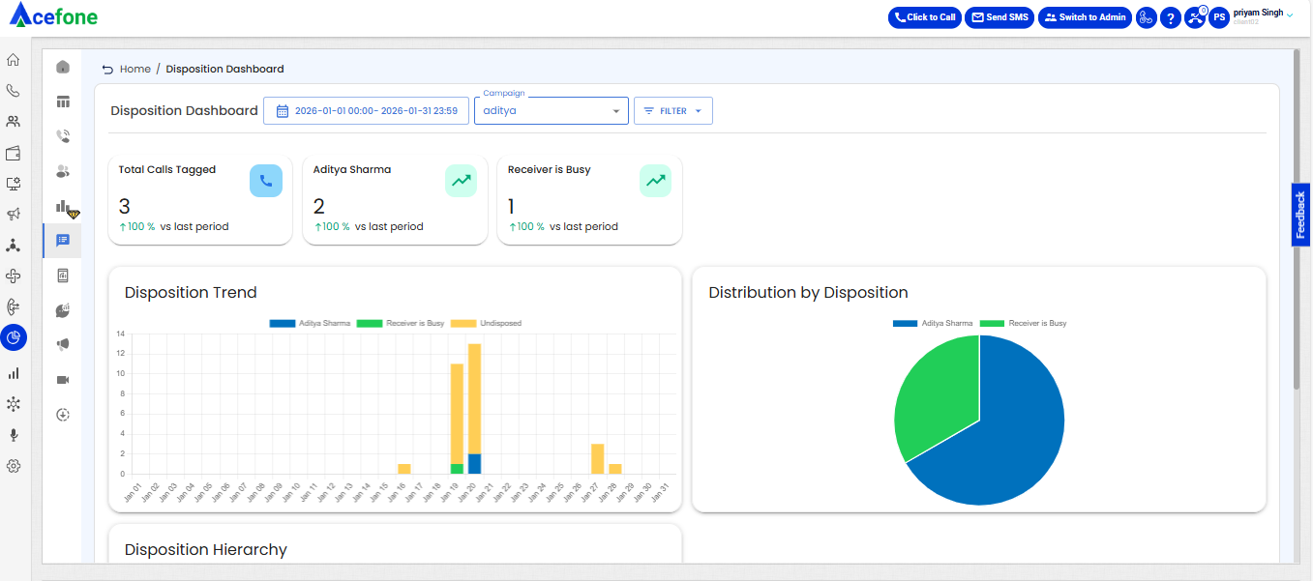This screenshot has width=1313, height=581.
Task: Open the settings gear icon in left sidebar
Action: point(14,465)
